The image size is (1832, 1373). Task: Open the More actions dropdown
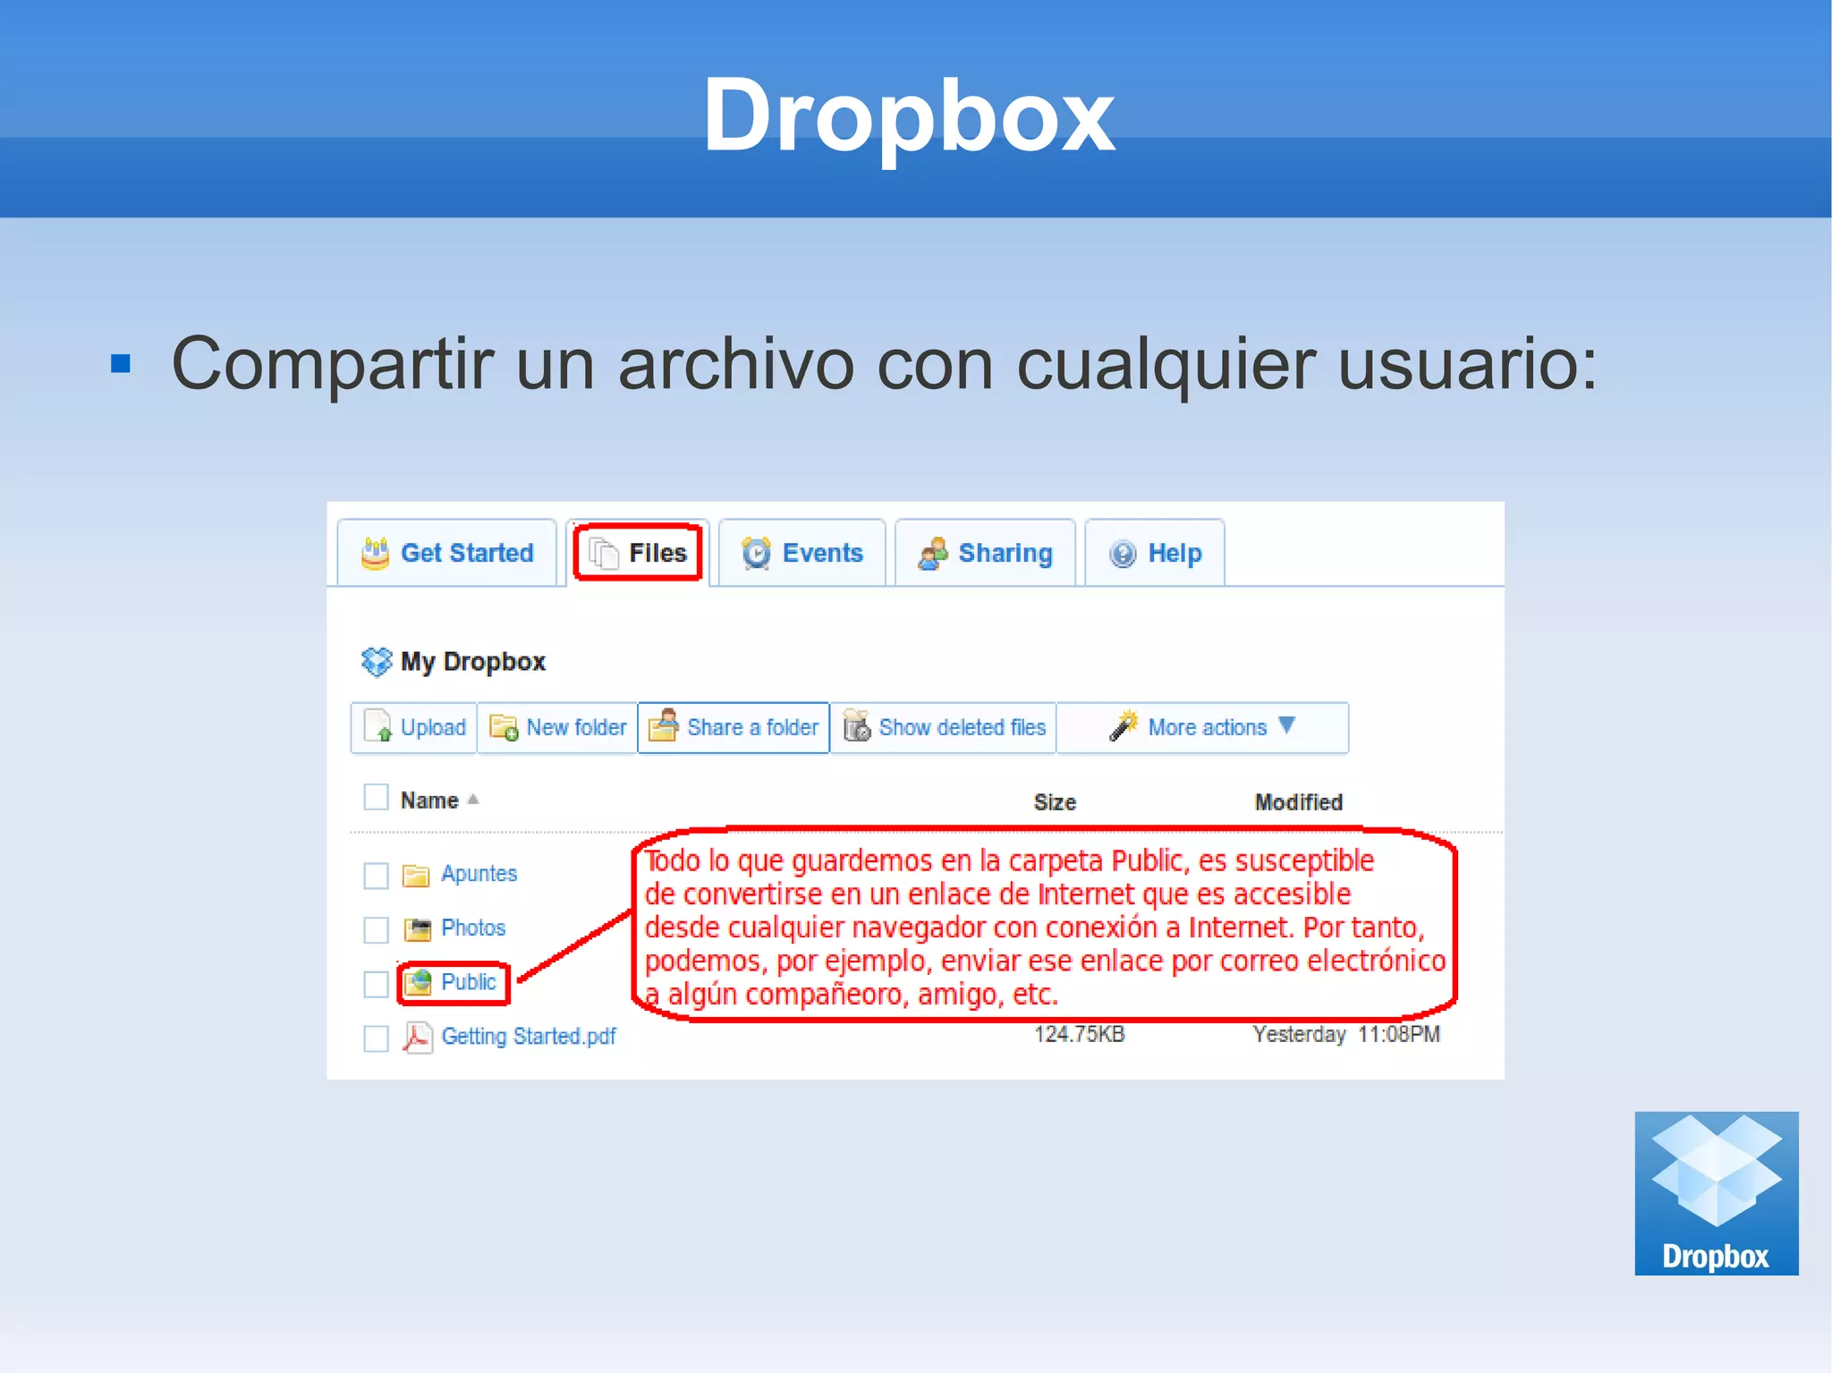(1202, 727)
